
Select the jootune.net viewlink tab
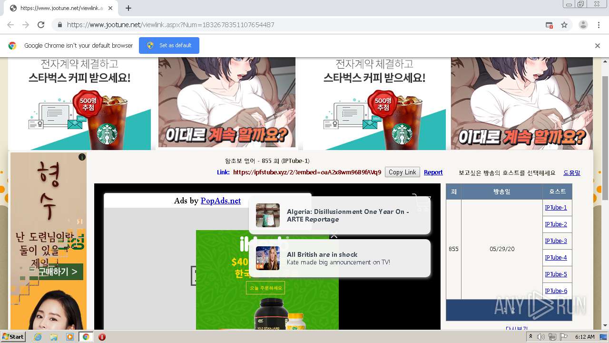61,8
